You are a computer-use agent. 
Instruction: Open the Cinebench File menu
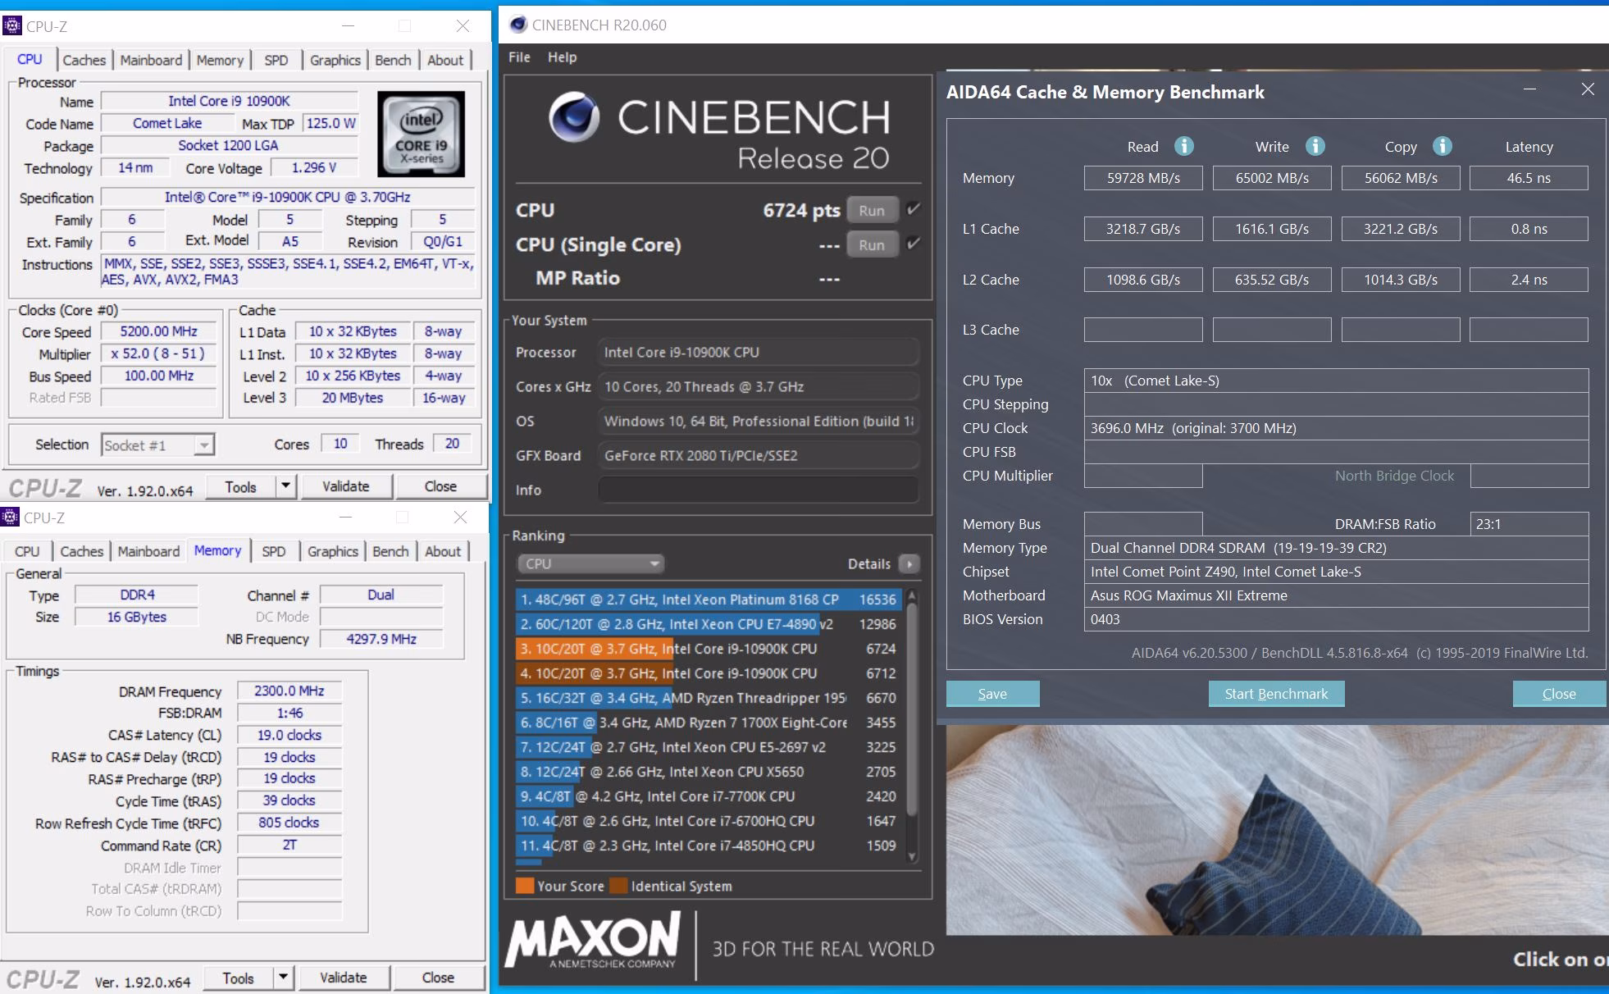point(519,57)
